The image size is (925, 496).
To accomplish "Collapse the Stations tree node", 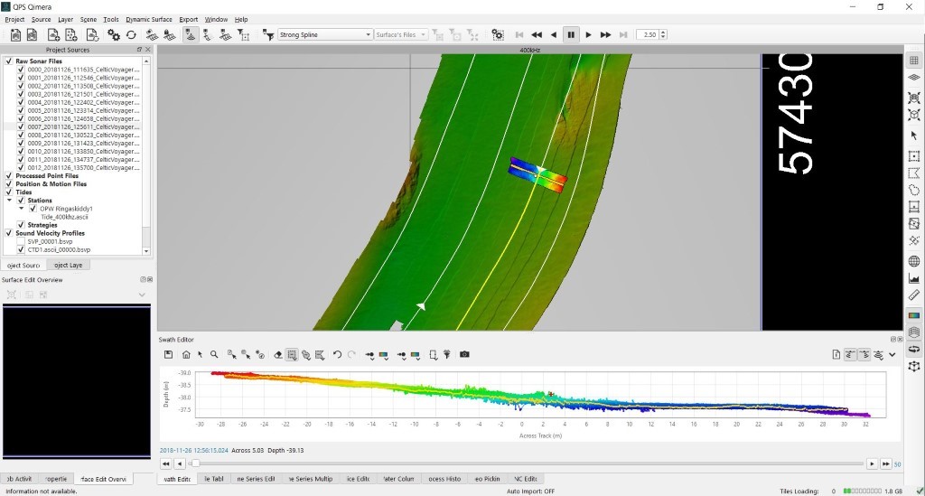I will pos(10,201).
